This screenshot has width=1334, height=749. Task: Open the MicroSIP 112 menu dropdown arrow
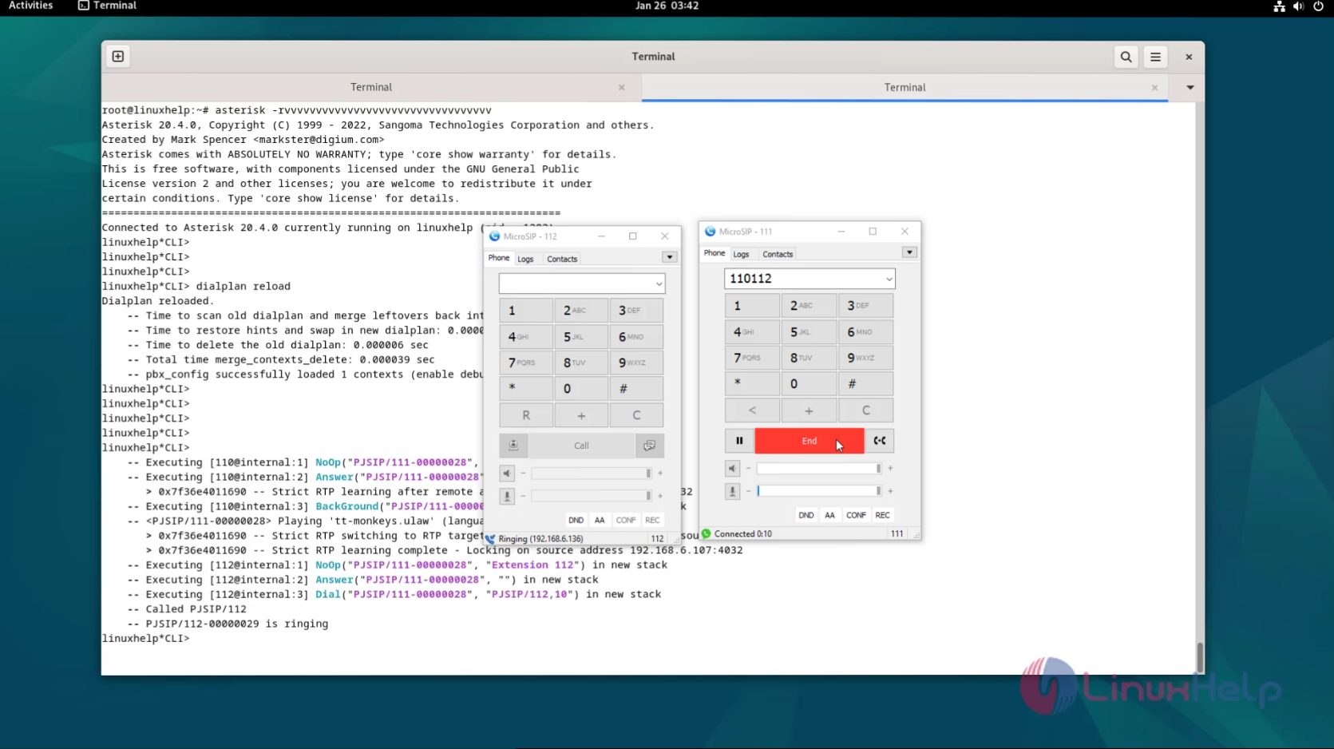(670, 258)
